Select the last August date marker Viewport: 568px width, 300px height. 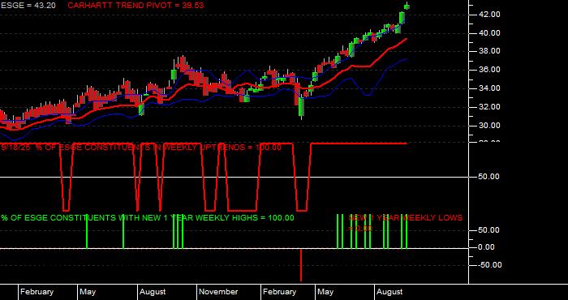click(389, 292)
